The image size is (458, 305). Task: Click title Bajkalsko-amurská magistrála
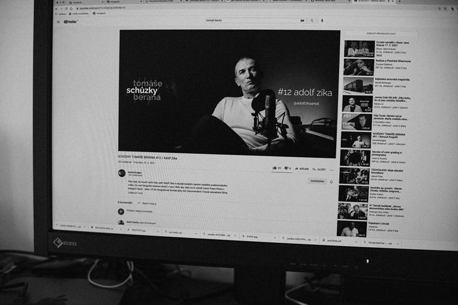point(392,79)
